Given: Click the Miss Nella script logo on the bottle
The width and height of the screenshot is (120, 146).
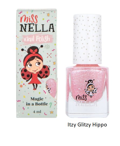Looking at the screenshot, I should (x=81, y=97).
